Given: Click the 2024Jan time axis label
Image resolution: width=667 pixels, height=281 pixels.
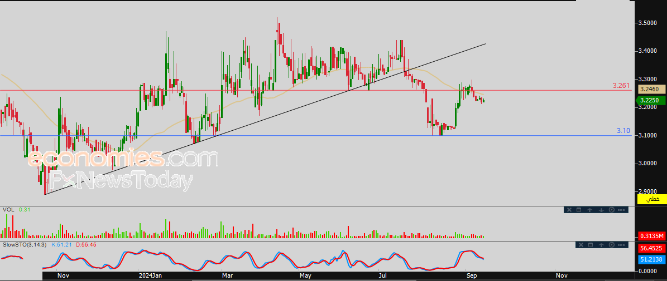Looking at the screenshot, I should point(150,275).
